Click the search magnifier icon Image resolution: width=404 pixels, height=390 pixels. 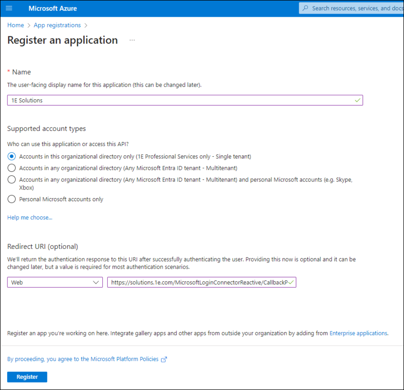(x=305, y=9)
